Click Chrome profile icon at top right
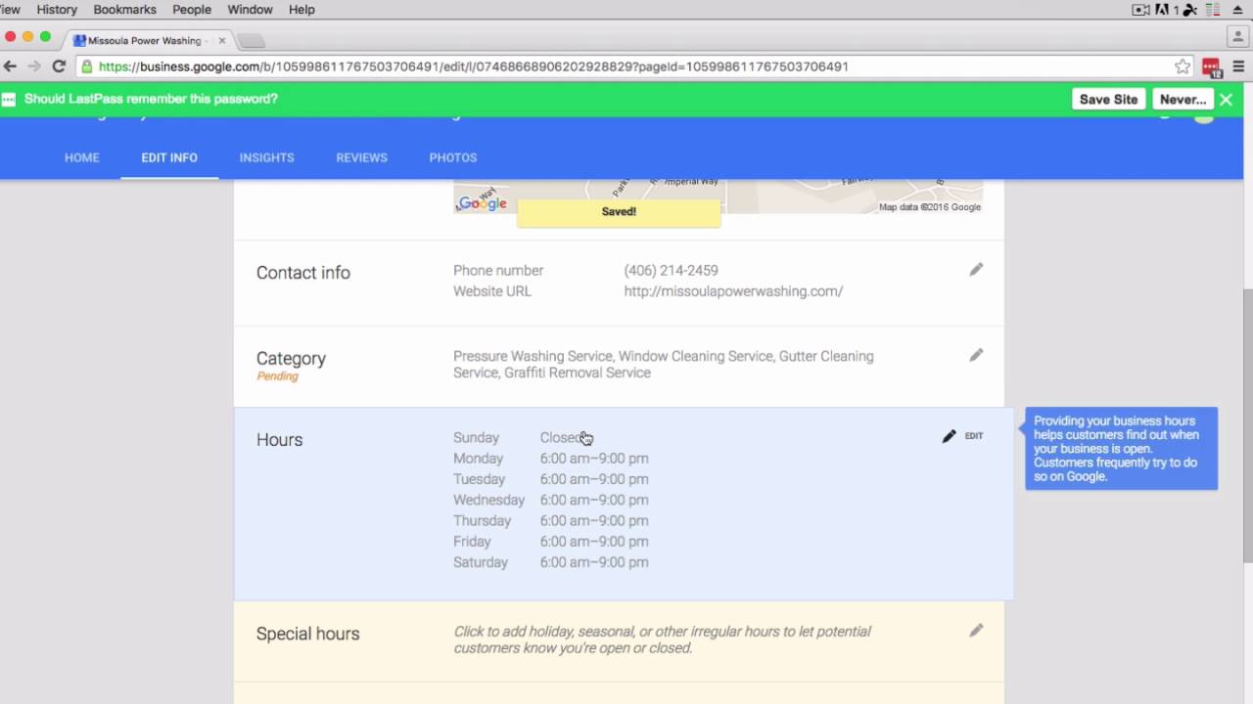Screen dimensions: 1253x704 (1238, 35)
